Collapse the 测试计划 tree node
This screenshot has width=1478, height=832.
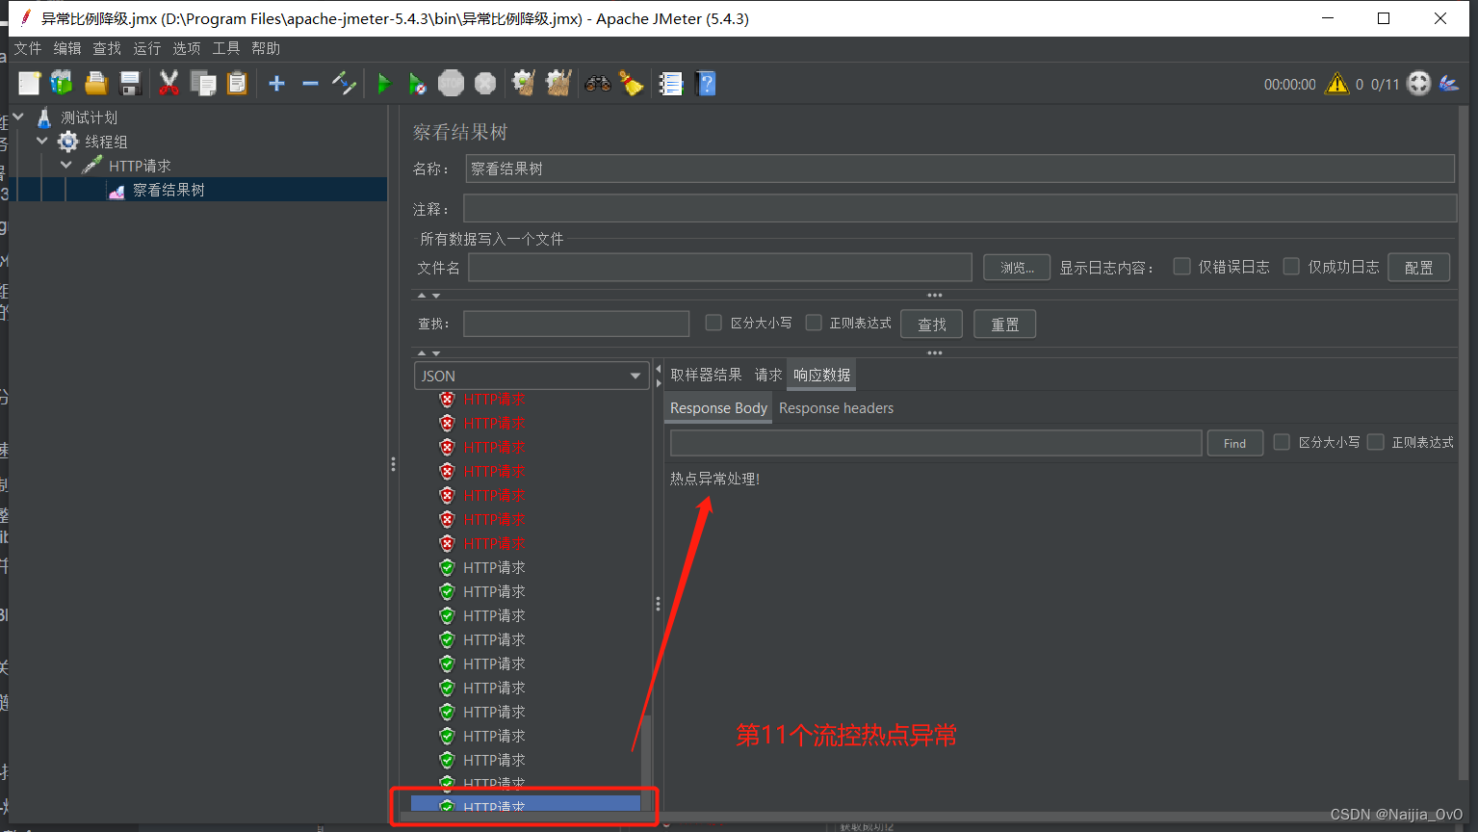[x=18, y=117]
